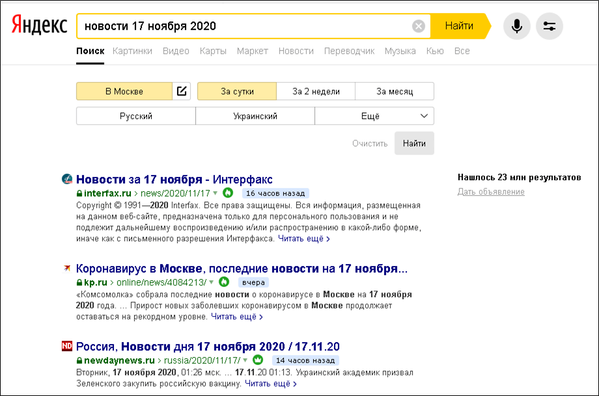This screenshot has width=599, height=396.
Task: Open dropdown arrow after interfax.ru URL
Action: [x=216, y=193]
